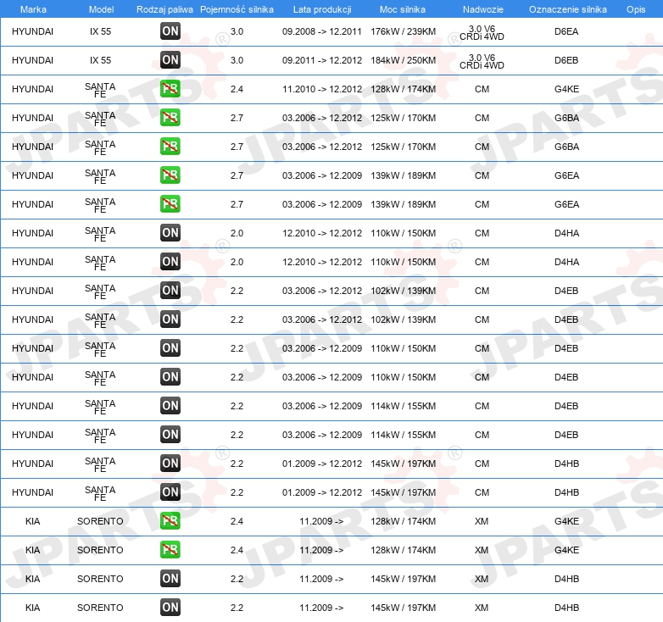The width and height of the screenshot is (663, 622).
Task: Click the Model column header
Action: [101, 9]
